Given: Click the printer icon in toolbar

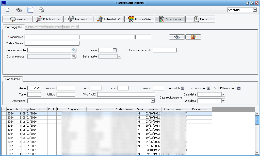Looking at the screenshot, I should pos(42,10).
